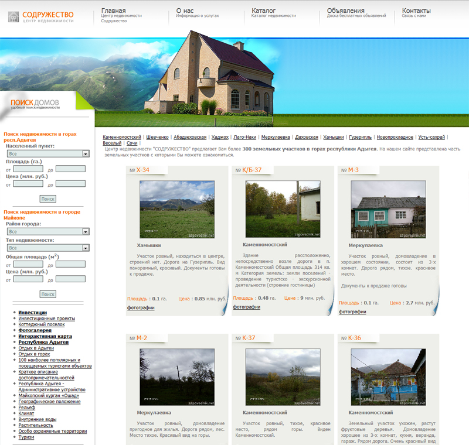Open the Гузерипль locality link
The width and height of the screenshot is (469, 445).
click(x=360, y=137)
